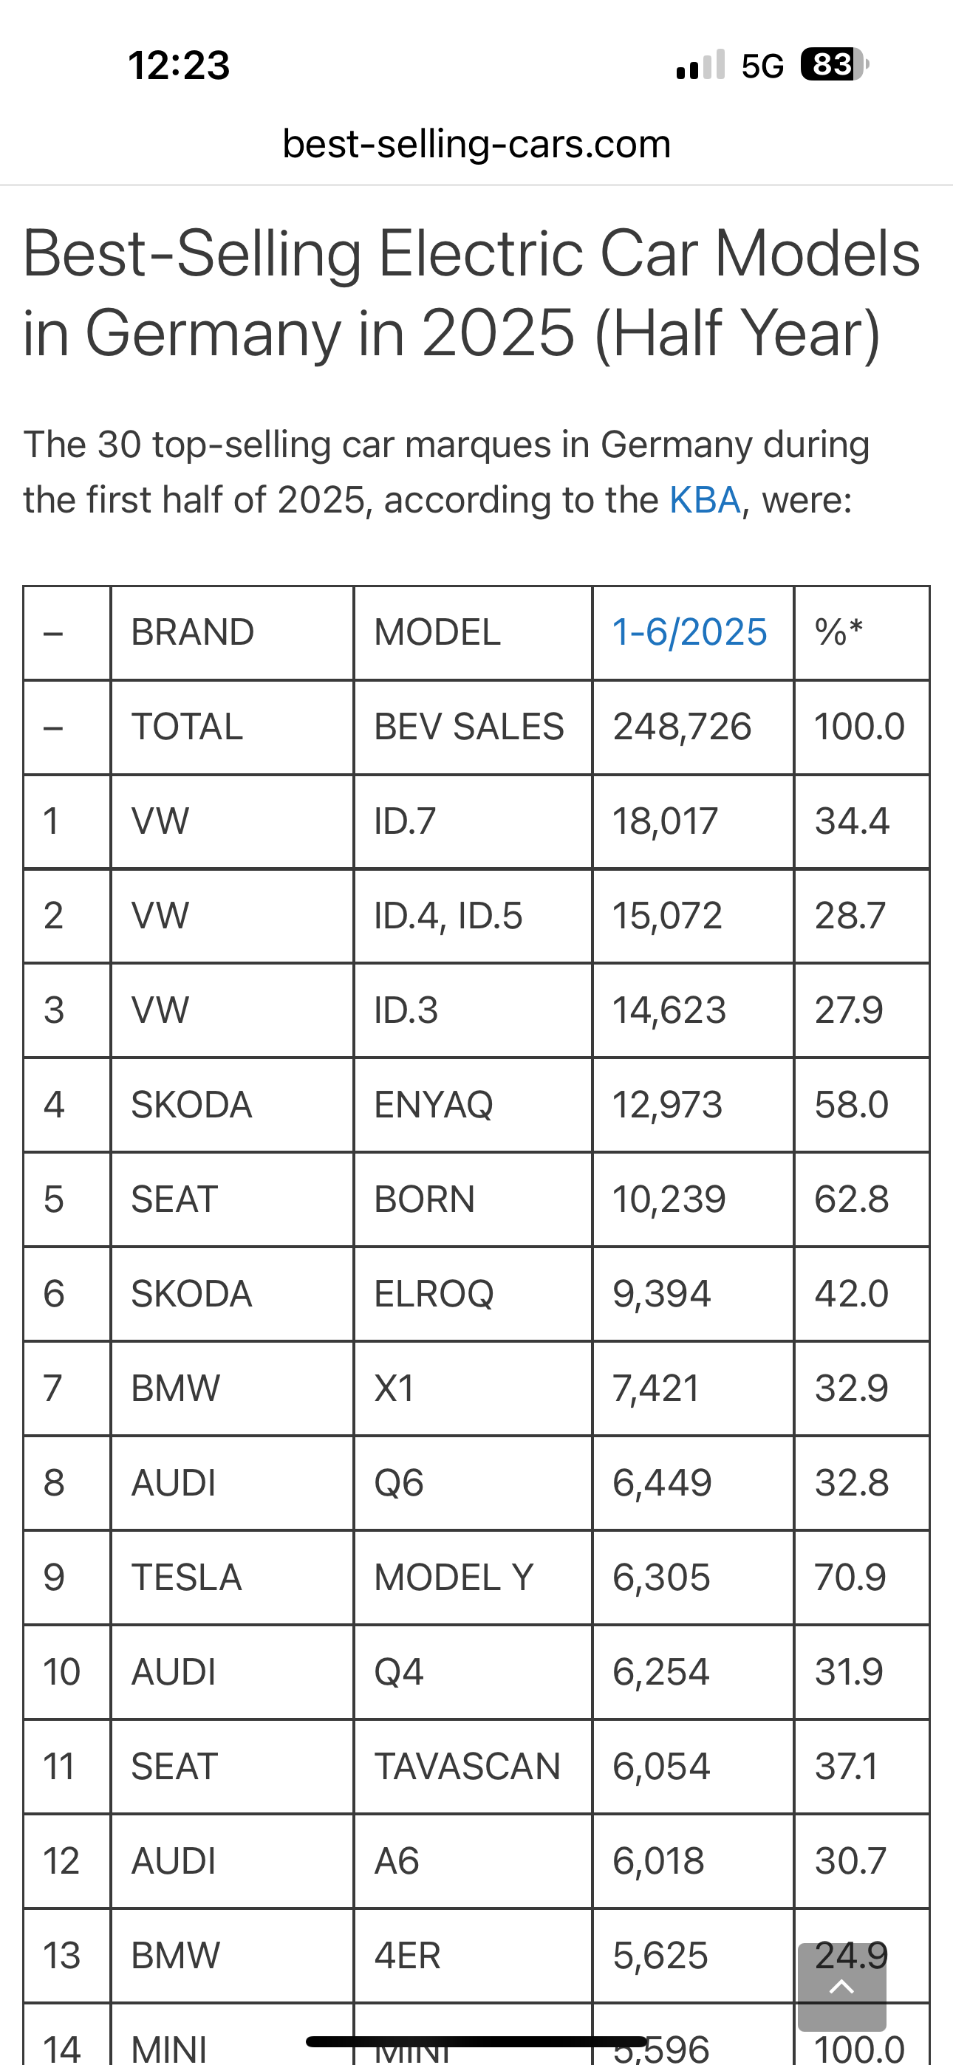Viewport: 953px width, 2065px height.
Task: Tap the scroll-to-top arrow button
Action: click(841, 1987)
